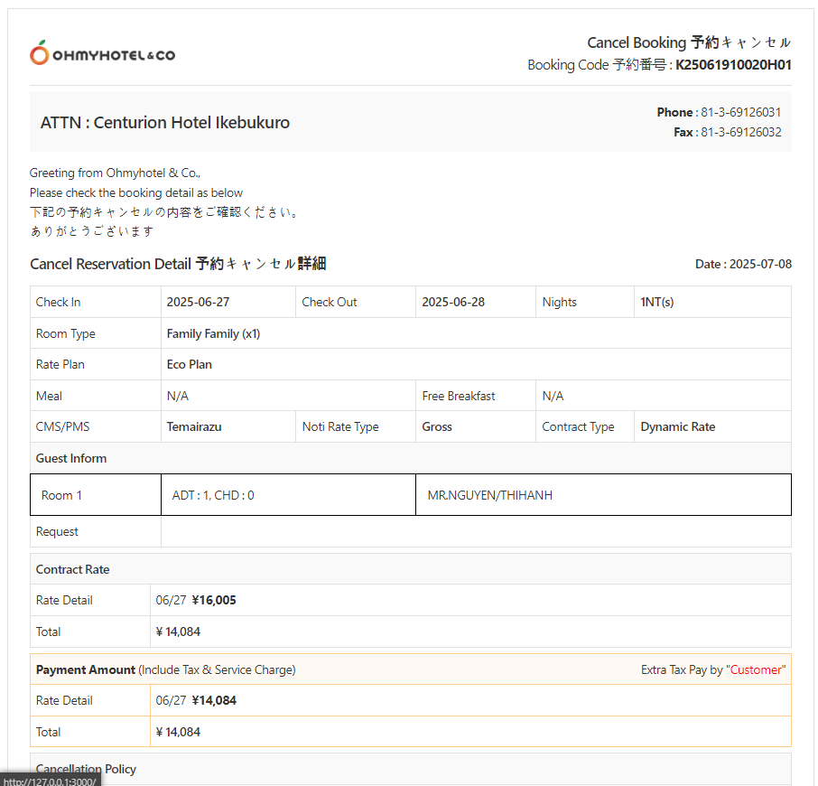Screen dimensions: 818x786
Task: Click the red "Customer" text
Action: [758, 670]
